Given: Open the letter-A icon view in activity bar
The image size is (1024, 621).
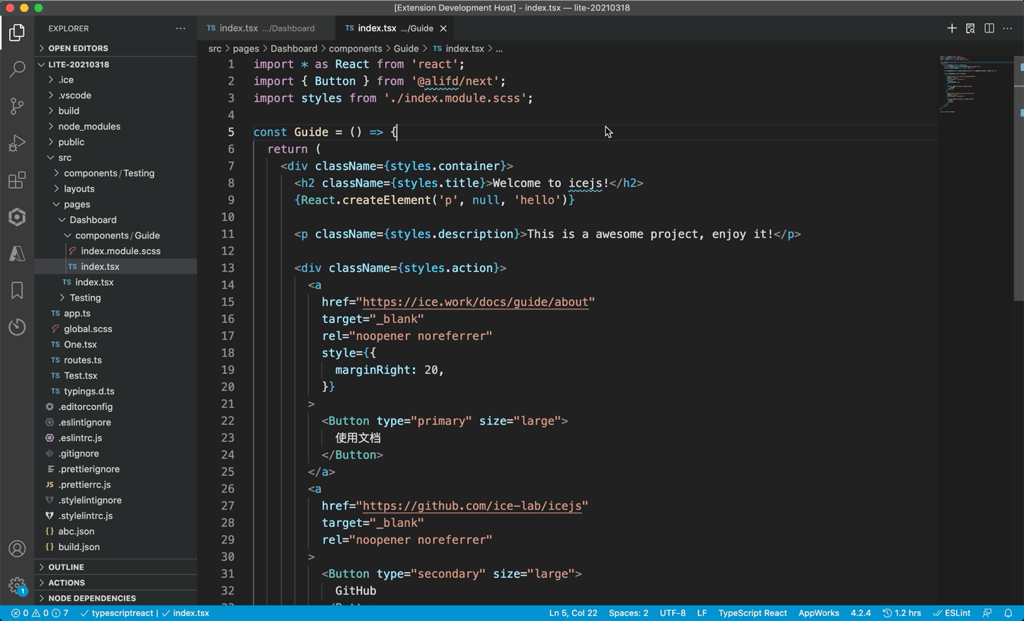Looking at the screenshot, I should 17,253.
